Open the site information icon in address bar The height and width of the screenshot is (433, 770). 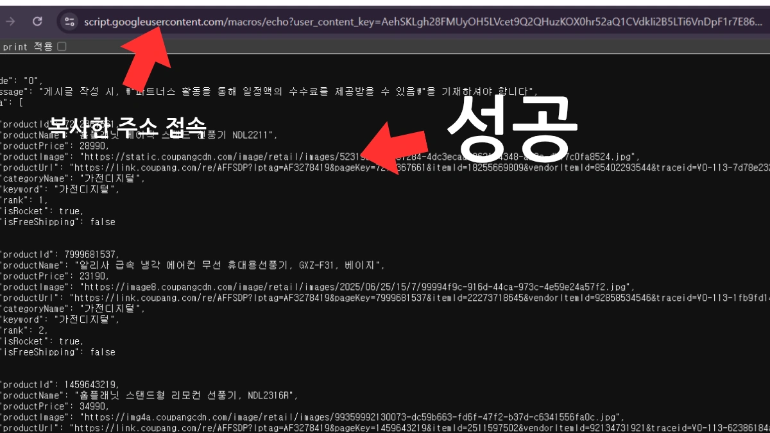[69, 22]
